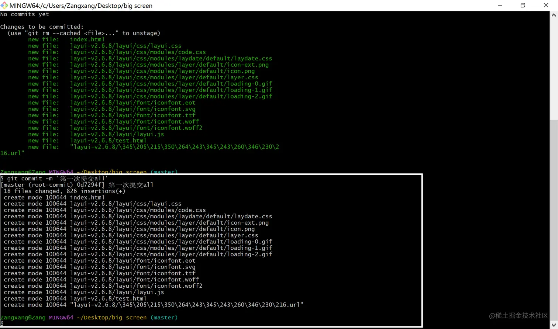558x329 pixels.
Task: Select the 'create mode' loading-1.gif line
Action: tap(138, 248)
